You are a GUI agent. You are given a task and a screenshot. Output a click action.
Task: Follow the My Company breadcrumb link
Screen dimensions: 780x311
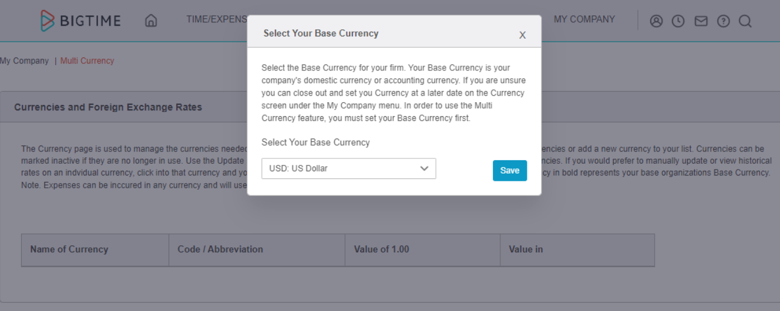coord(24,60)
